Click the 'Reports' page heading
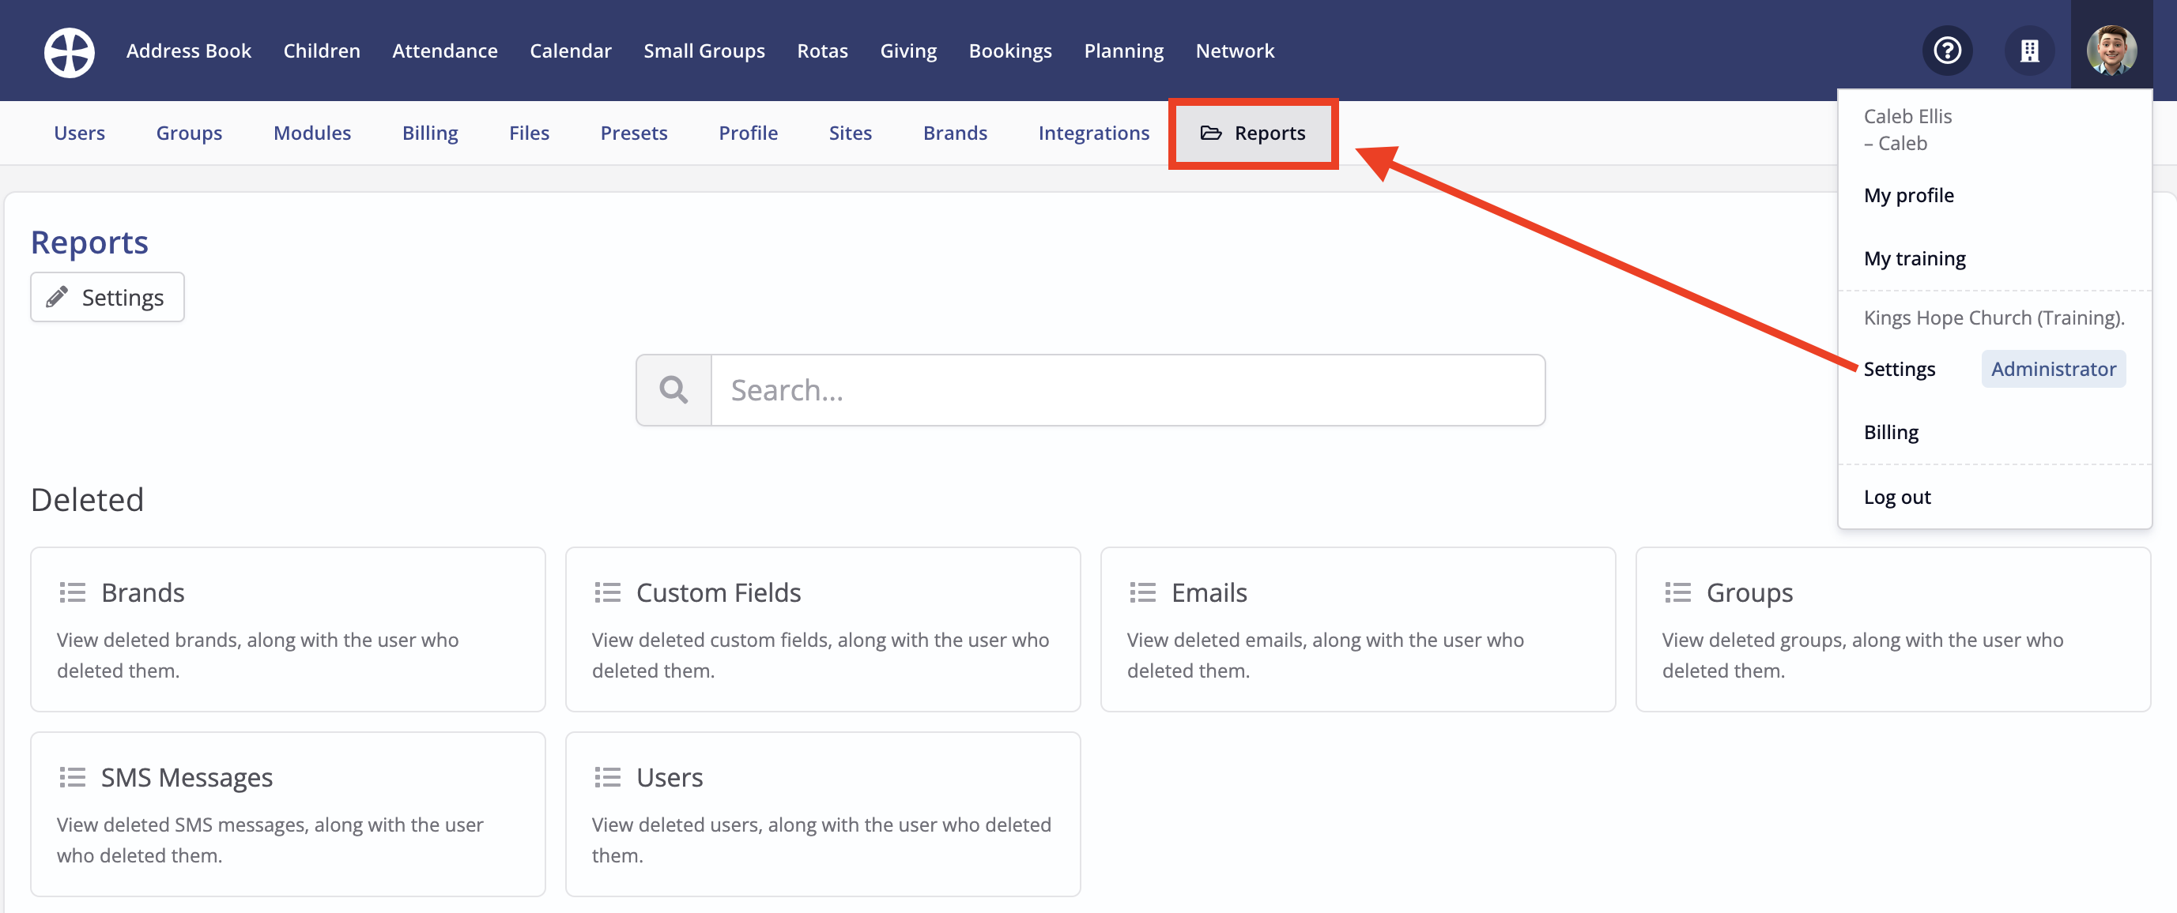This screenshot has width=2177, height=913. 89,242
